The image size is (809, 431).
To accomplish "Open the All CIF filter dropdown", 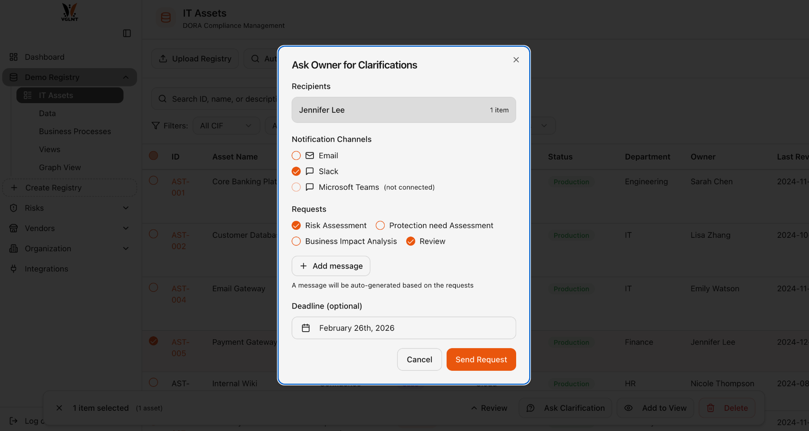I will click(x=226, y=125).
